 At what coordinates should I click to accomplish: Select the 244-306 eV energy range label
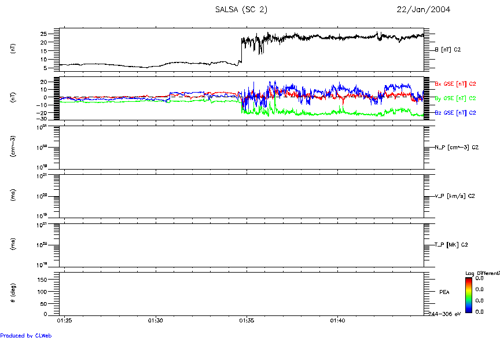[444, 314]
